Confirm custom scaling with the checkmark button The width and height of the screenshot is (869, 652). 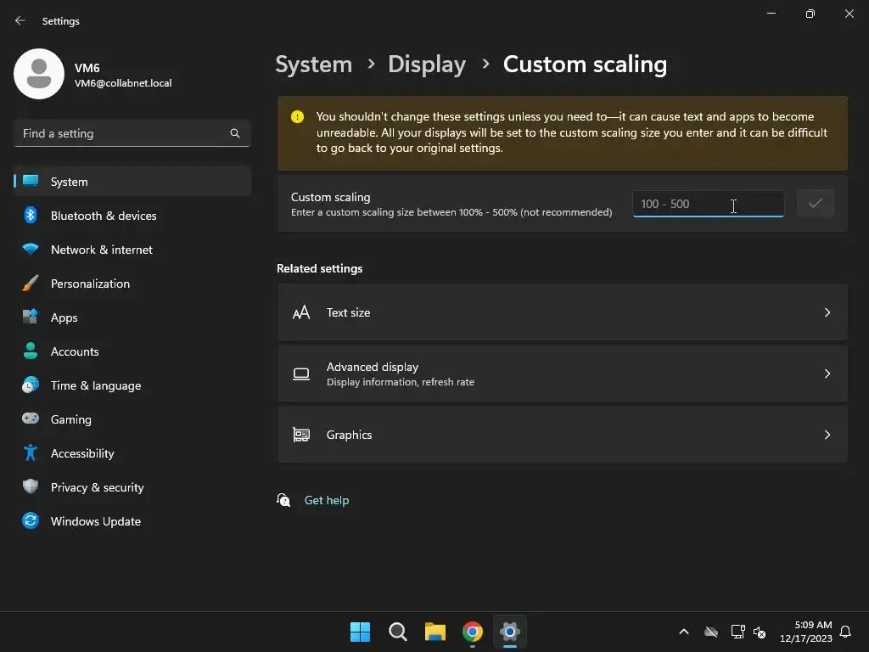[x=815, y=204]
